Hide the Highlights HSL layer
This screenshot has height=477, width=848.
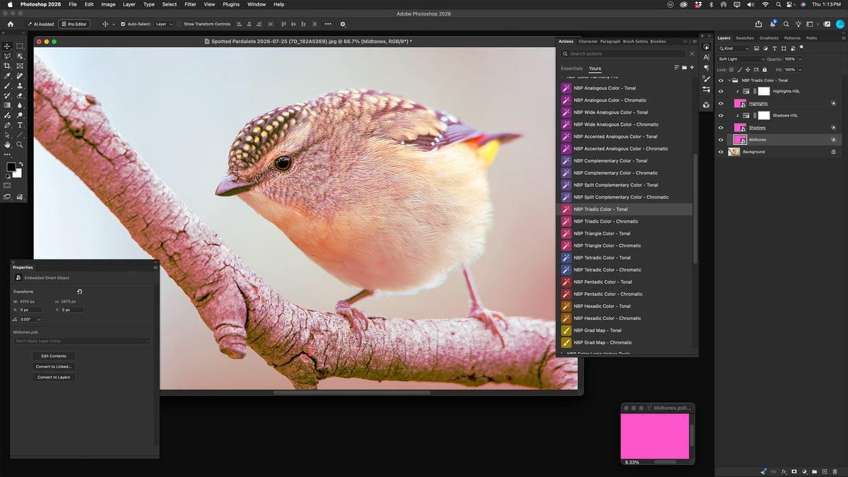pos(721,91)
